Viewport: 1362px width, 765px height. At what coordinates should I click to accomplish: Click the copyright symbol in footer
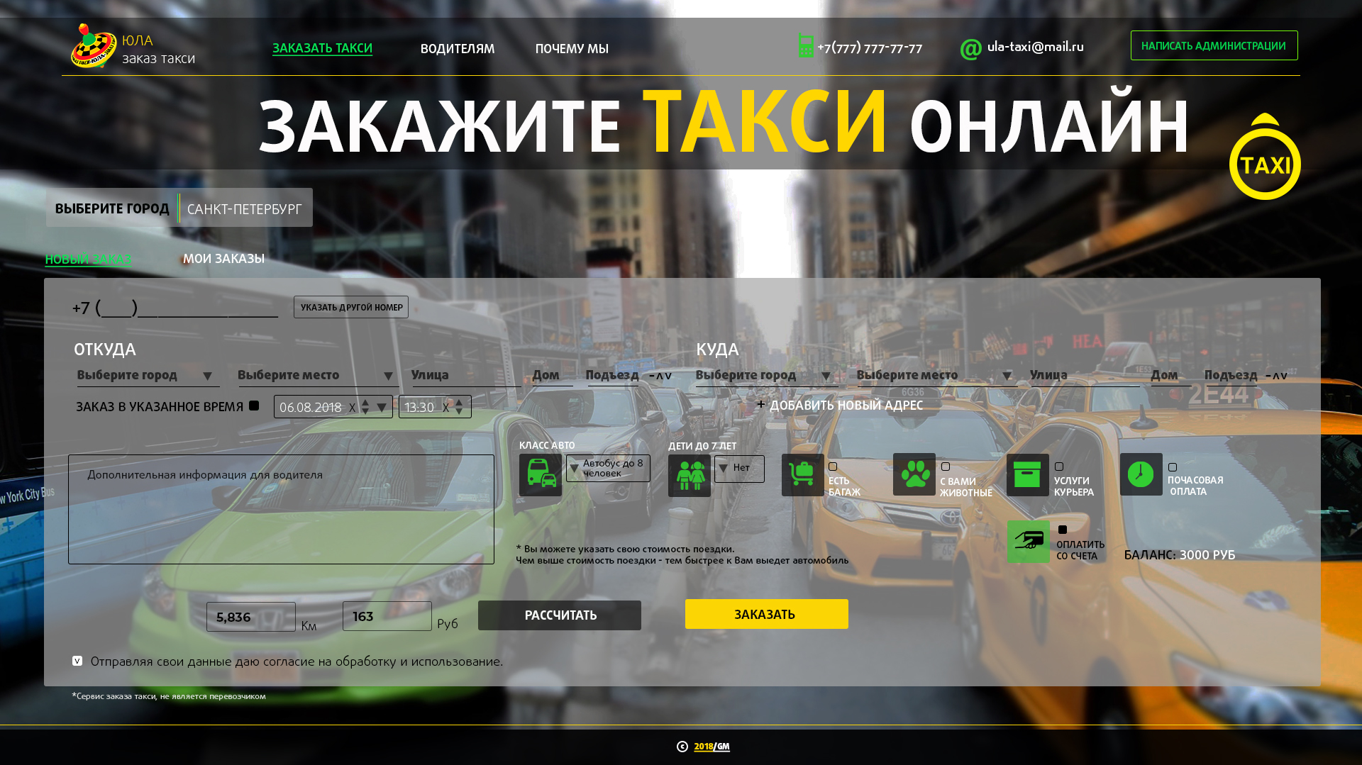[682, 747]
